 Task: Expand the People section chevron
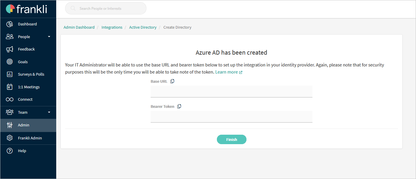[49, 37]
